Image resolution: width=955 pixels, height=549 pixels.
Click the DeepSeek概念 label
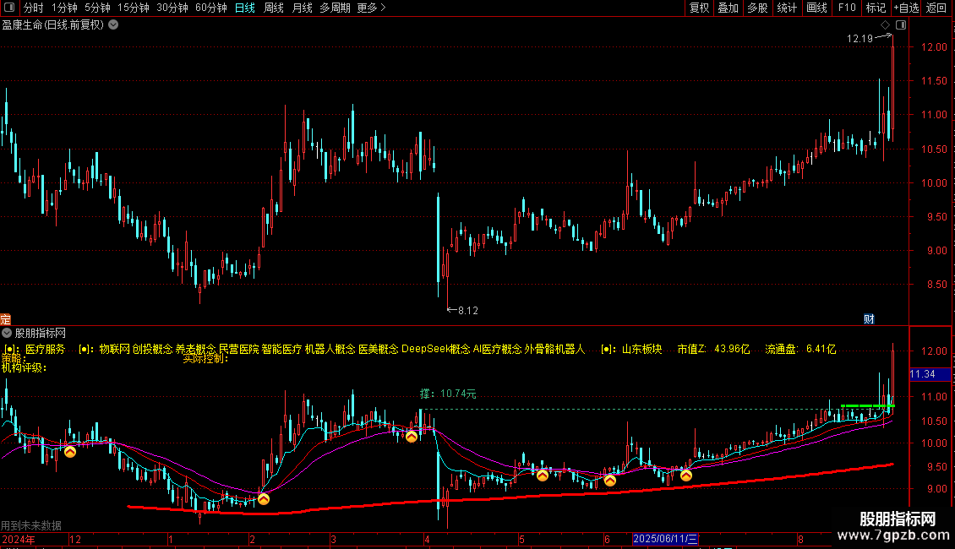coord(436,349)
